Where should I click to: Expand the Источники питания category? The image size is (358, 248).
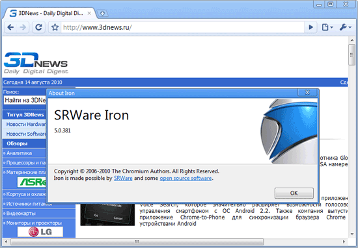click(27, 204)
